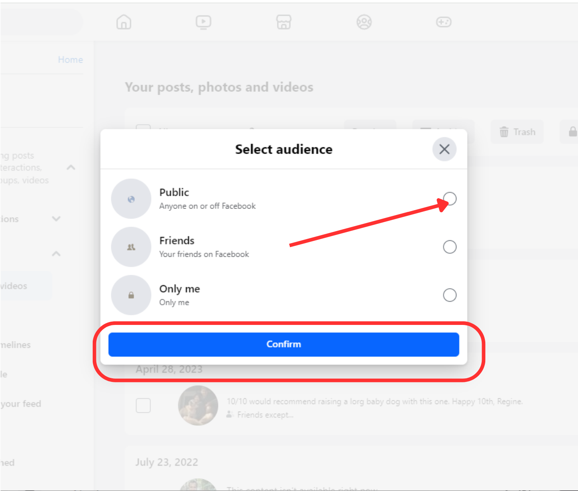Click the Public globe icon

(131, 199)
